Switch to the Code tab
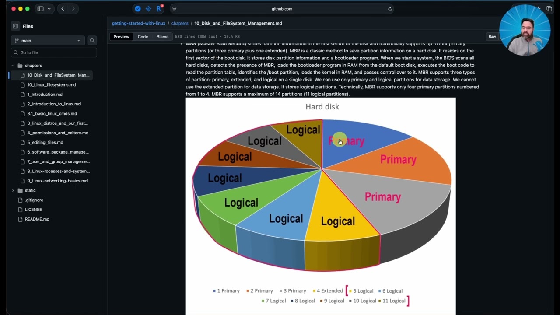 (x=143, y=37)
